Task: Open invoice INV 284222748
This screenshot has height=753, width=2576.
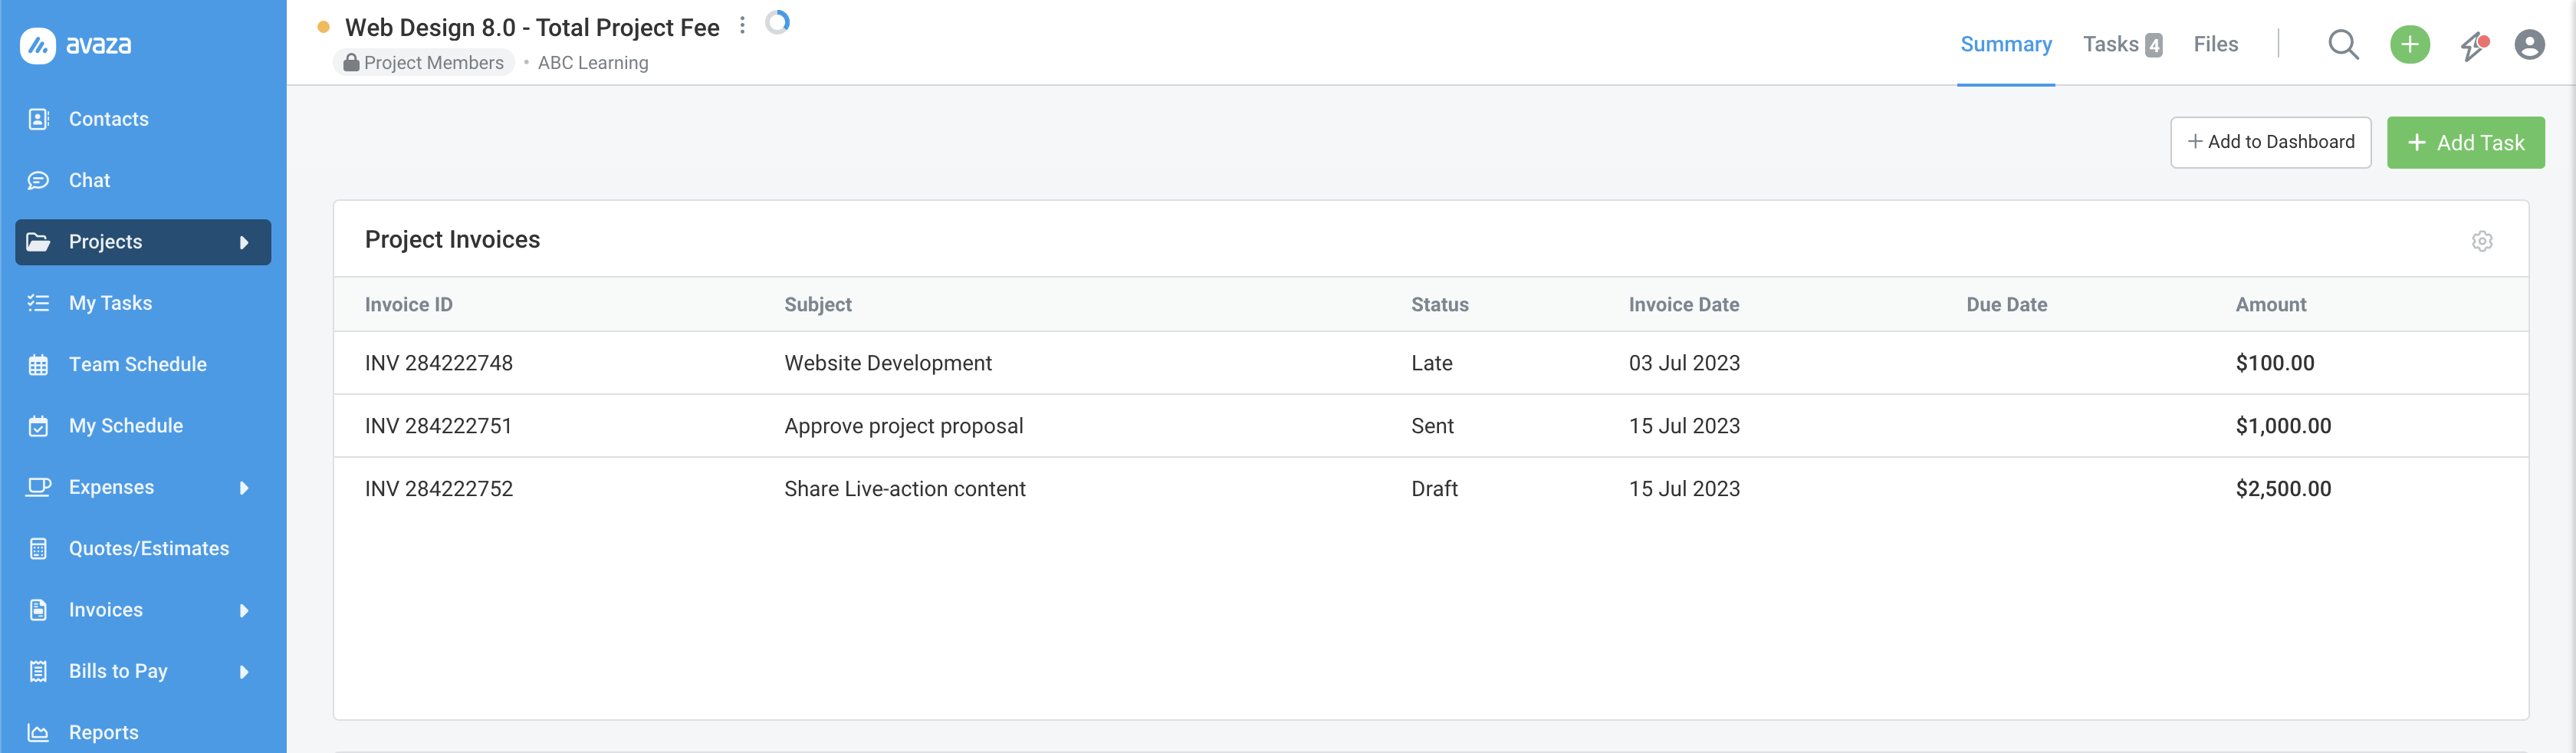Action: point(438,363)
